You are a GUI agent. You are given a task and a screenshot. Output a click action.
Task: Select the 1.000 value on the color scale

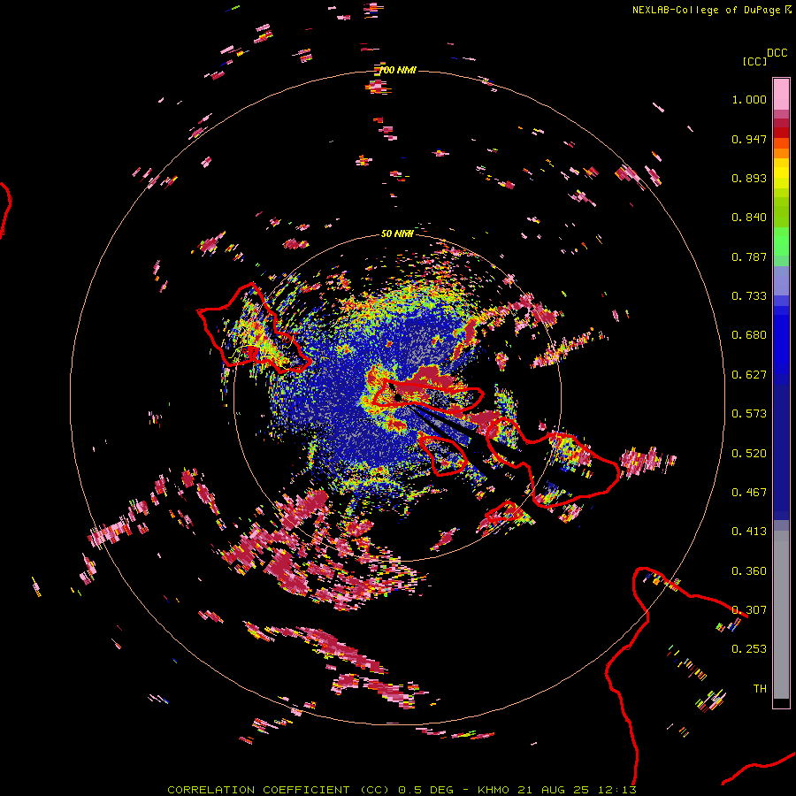coord(749,99)
